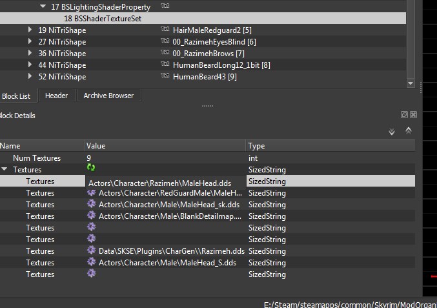This screenshot has width=437, height=308.
Task: Click flower icon in the empty texture row above Razimeh.dds
Action: point(91,239)
